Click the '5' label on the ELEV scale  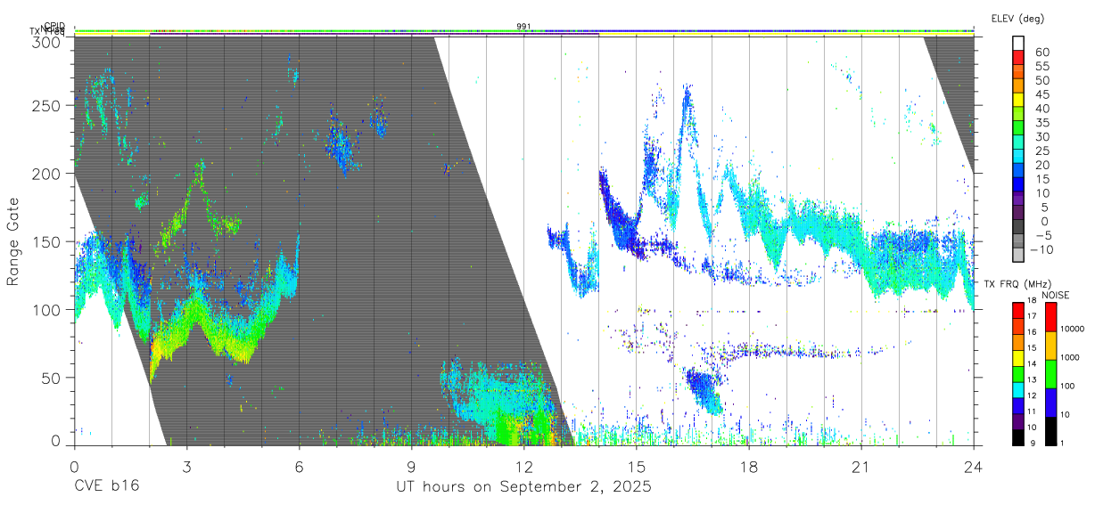(1046, 208)
